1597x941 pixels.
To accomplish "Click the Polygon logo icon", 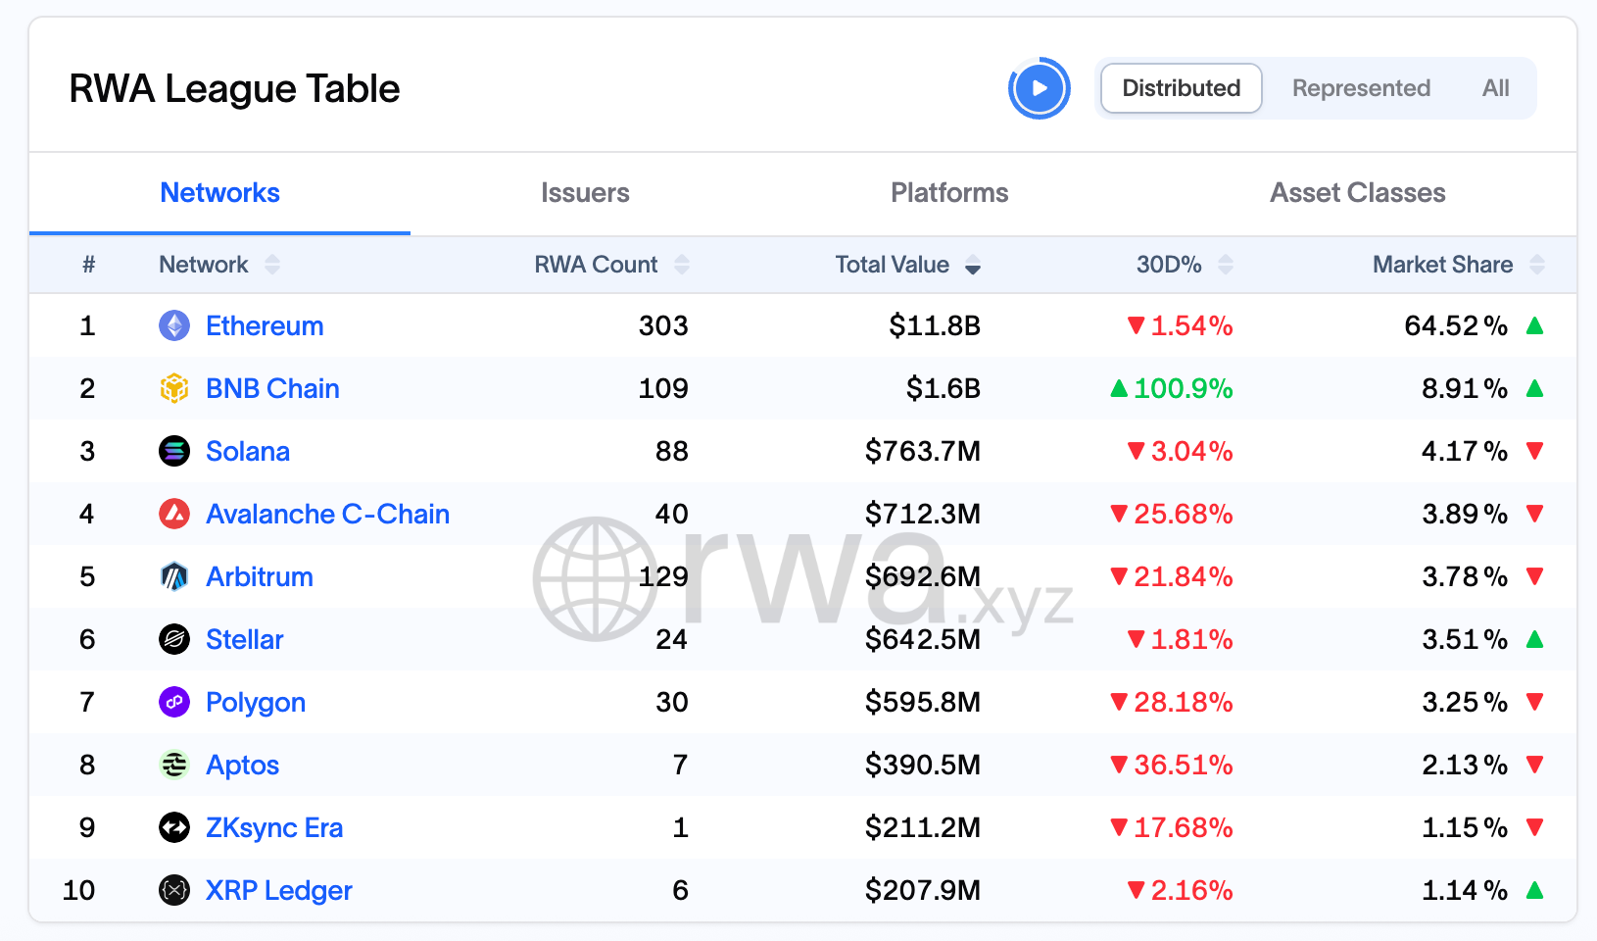I will pos(174,702).
